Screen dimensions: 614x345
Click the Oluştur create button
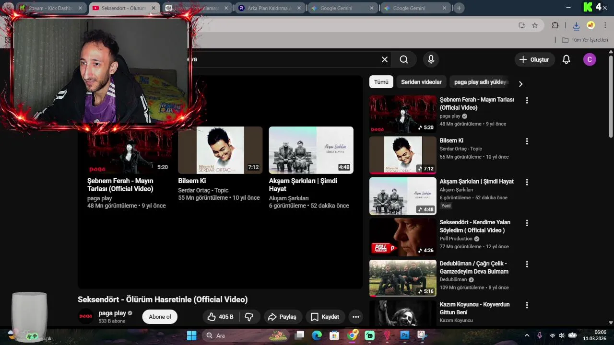534,59
